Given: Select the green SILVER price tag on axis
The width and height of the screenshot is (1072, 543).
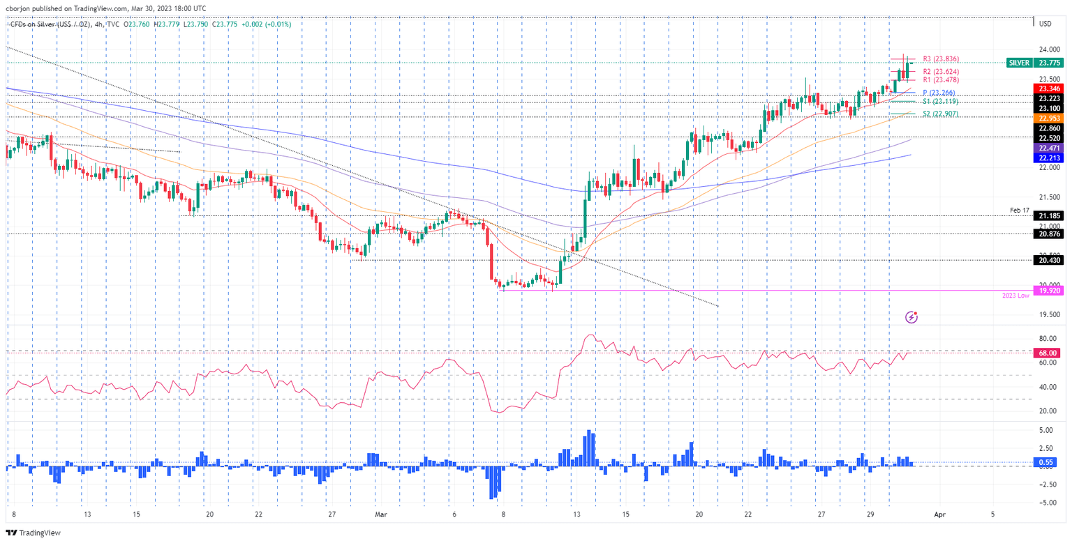Looking at the screenshot, I should click(x=1020, y=63).
